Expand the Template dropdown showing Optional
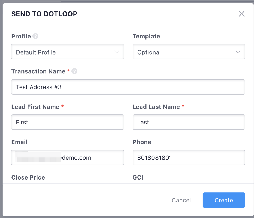The width and height of the screenshot is (254, 218). click(x=189, y=52)
